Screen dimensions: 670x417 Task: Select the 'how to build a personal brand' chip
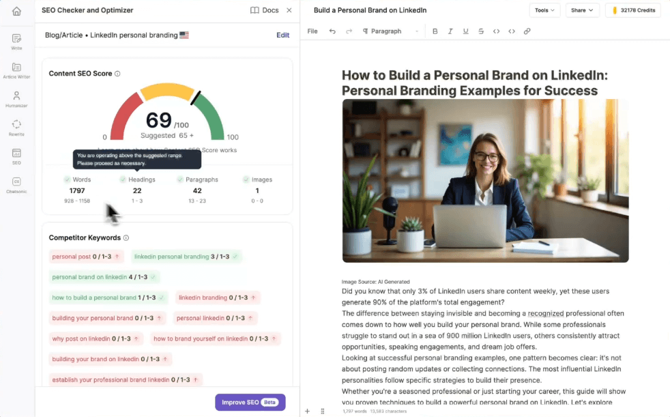tap(108, 298)
